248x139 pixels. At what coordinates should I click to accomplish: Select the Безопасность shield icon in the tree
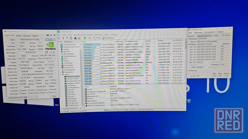[x=62, y=67]
